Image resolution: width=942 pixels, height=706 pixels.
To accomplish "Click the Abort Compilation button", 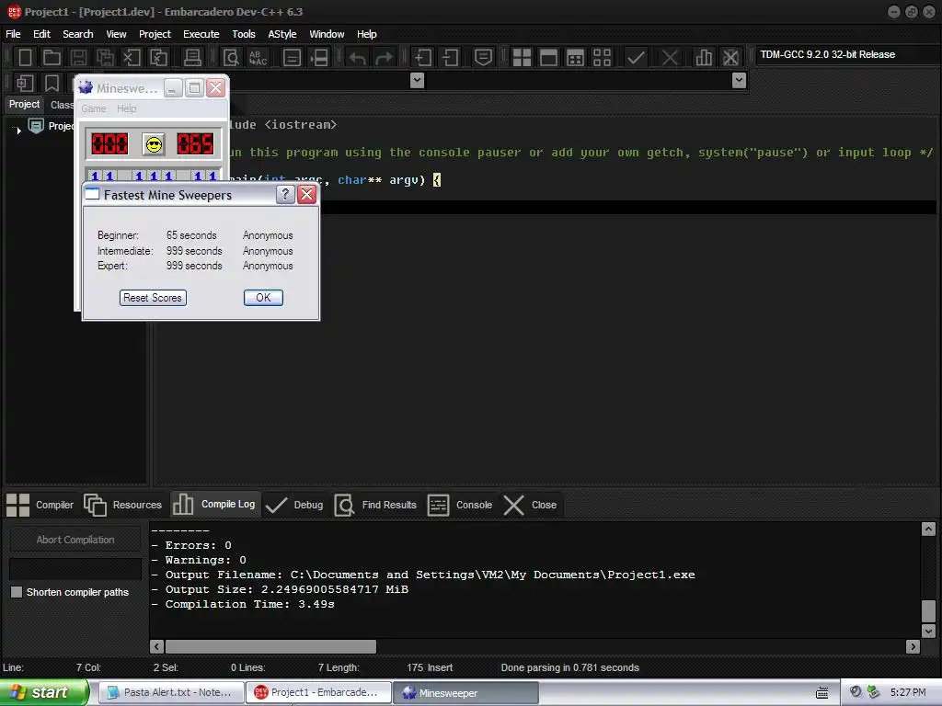I will tap(75, 540).
